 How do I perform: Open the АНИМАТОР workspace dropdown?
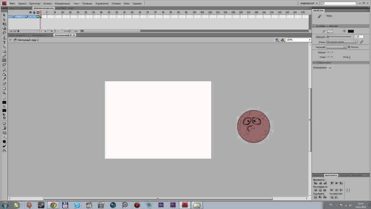tap(309, 3)
